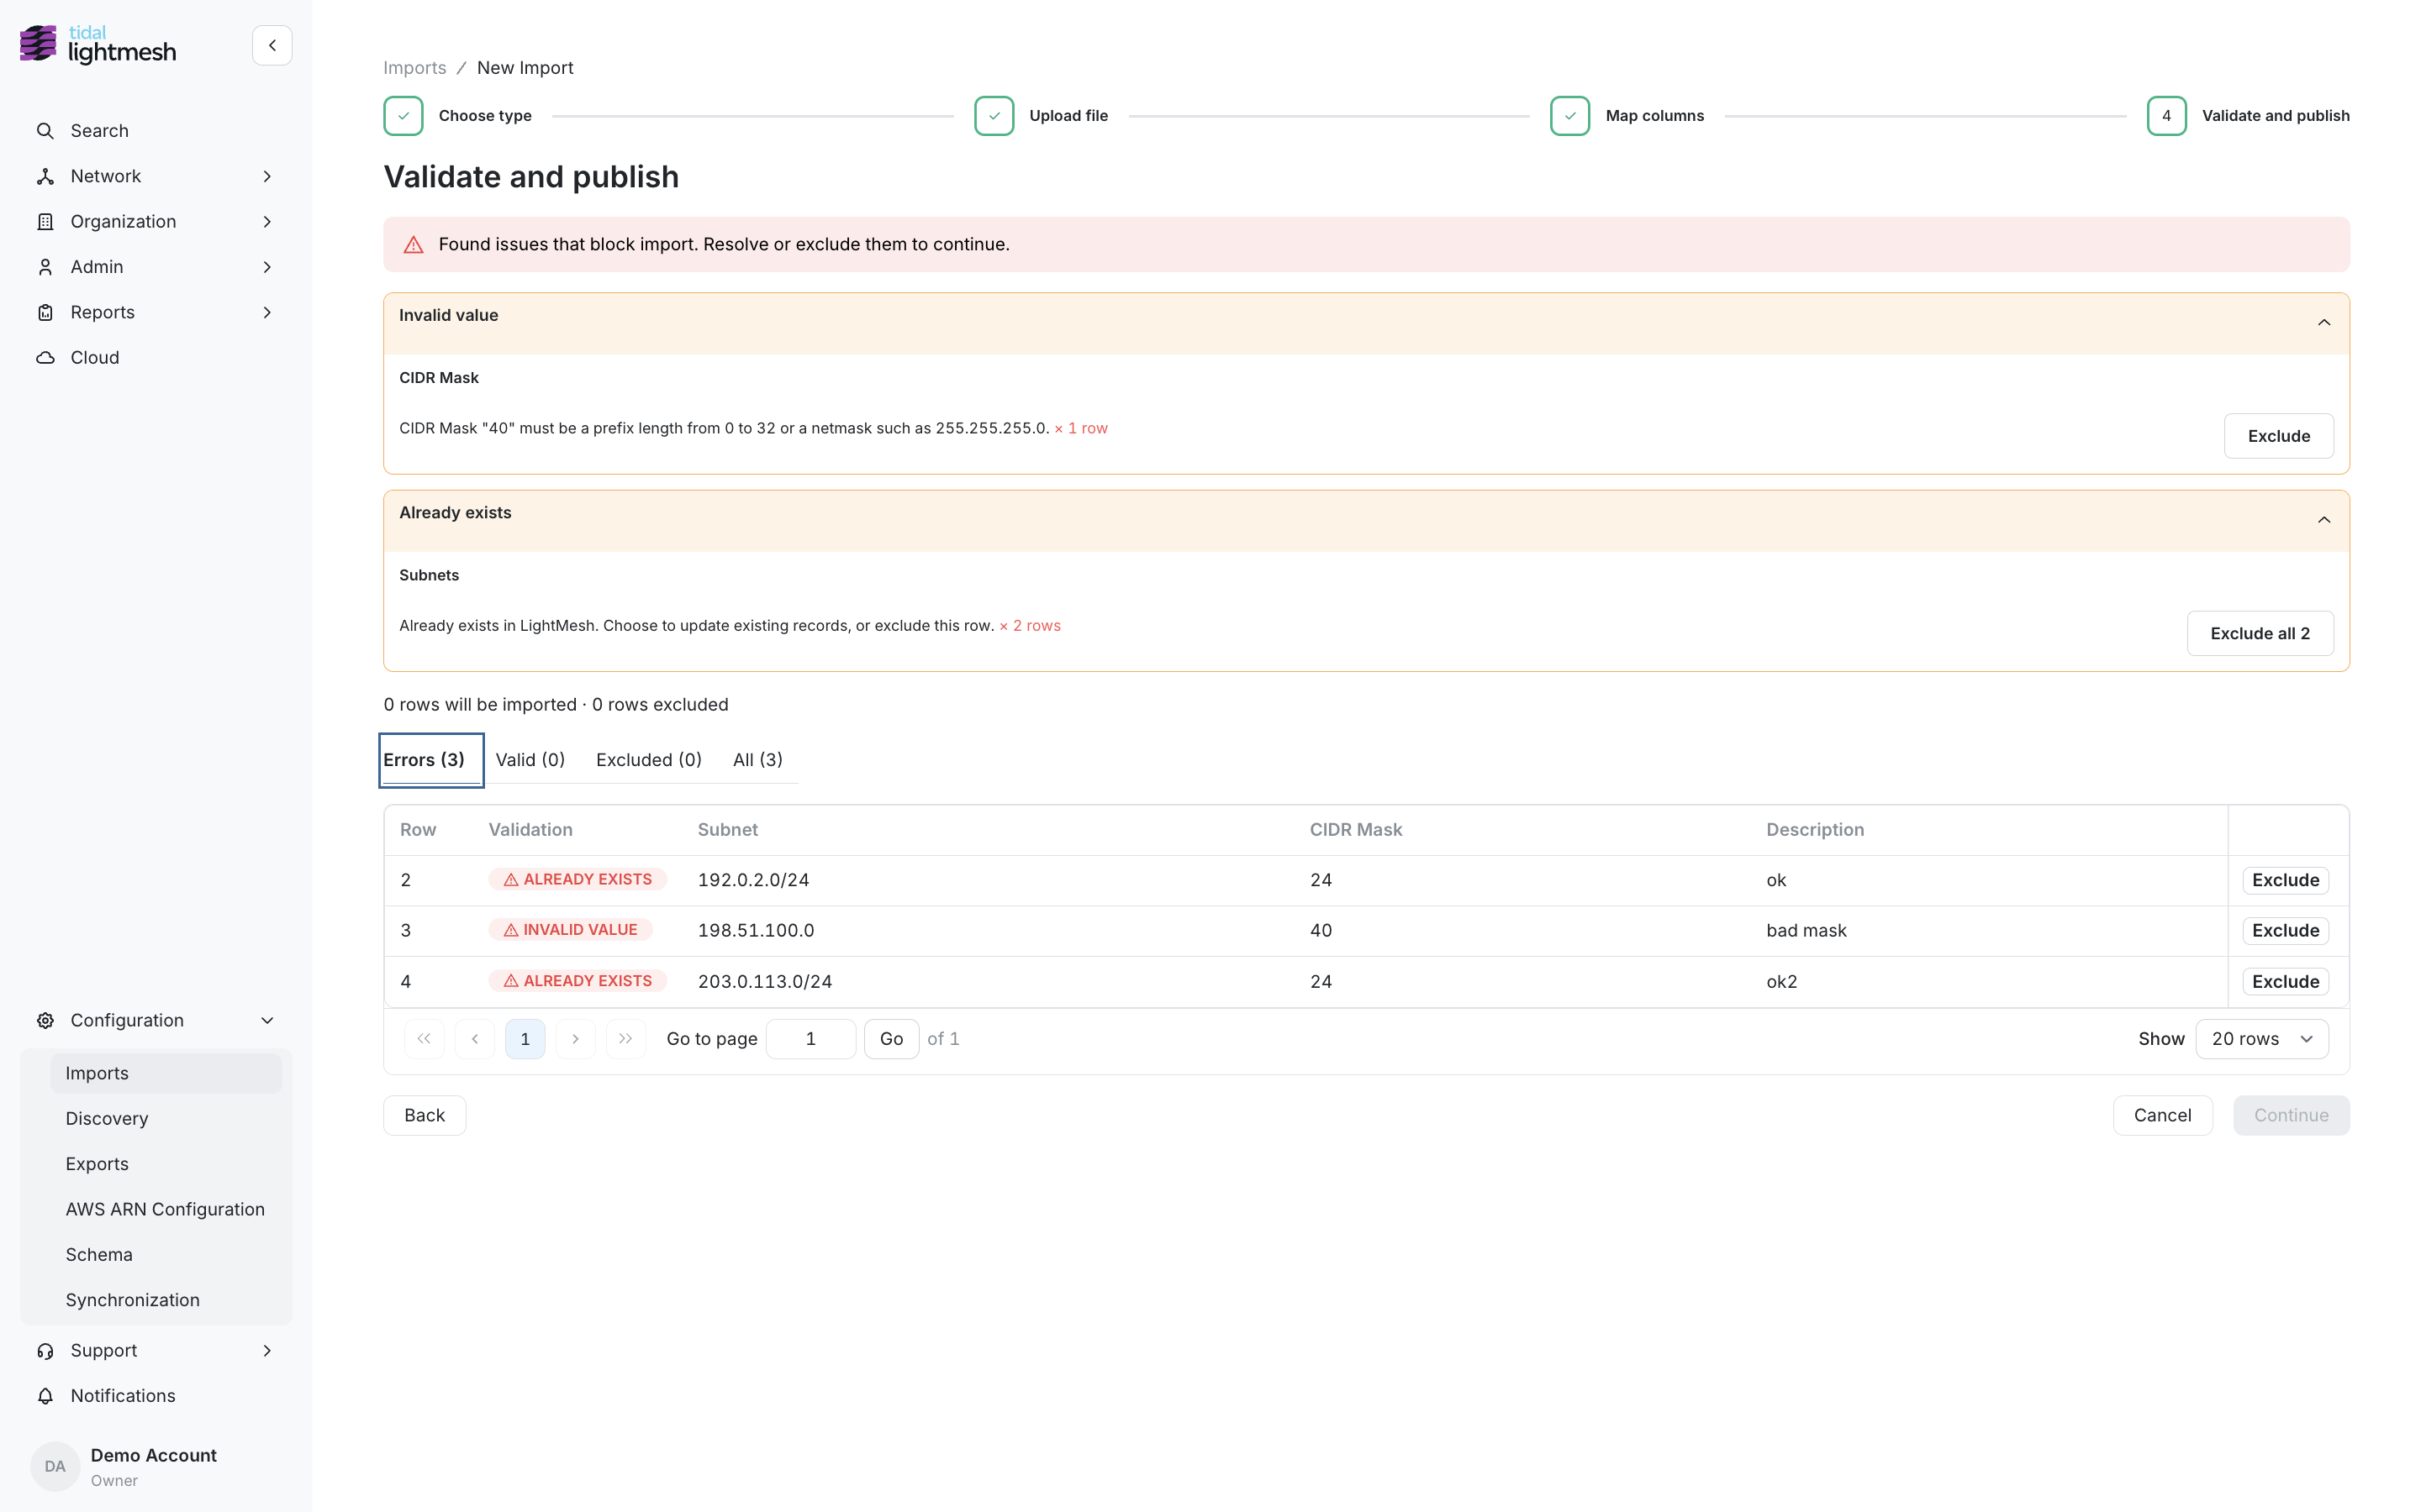Click the Map columns step checkmark
The height and width of the screenshot is (1512, 2421).
pos(1569,116)
